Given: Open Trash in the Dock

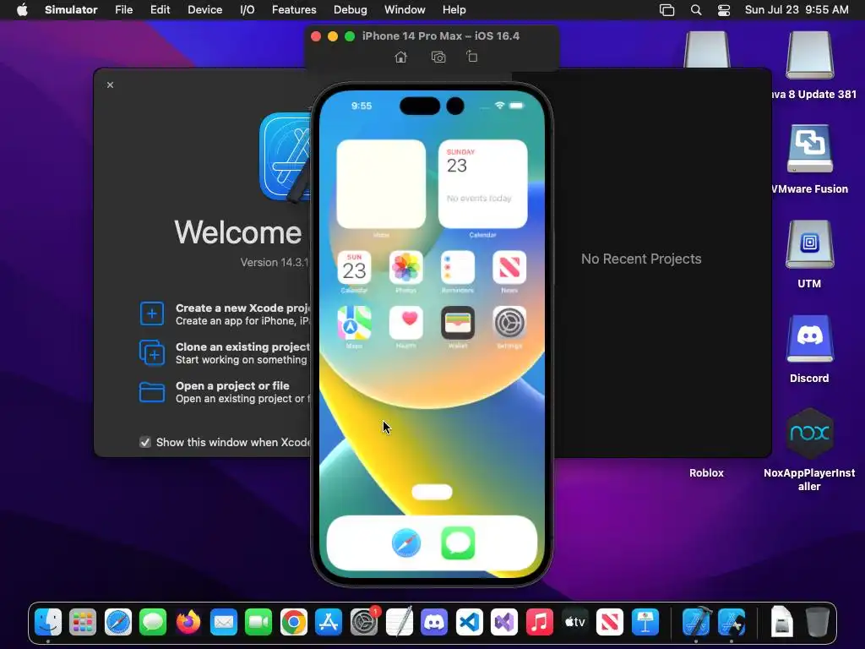Looking at the screenshot, I should click(818, 623).
